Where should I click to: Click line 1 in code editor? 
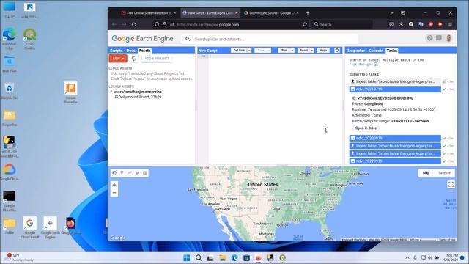coord(276,56)
